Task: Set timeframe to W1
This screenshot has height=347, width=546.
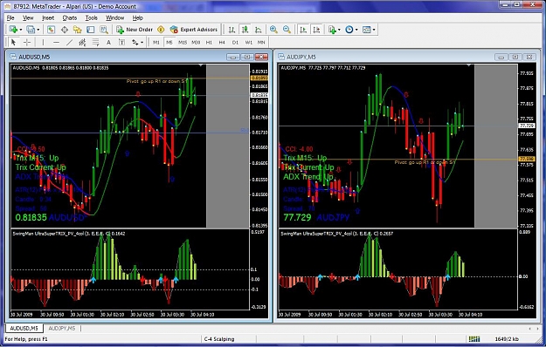Action: pos(249,43)
